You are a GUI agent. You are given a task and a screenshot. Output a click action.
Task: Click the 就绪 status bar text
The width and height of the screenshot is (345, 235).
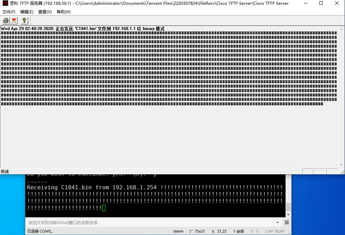[5, 172]
